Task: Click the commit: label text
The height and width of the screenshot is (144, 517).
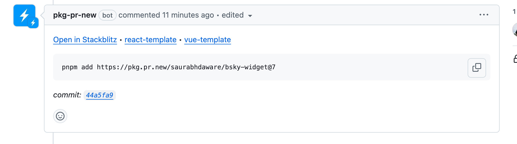Action: pyautogui.click(x=67, y=95)
